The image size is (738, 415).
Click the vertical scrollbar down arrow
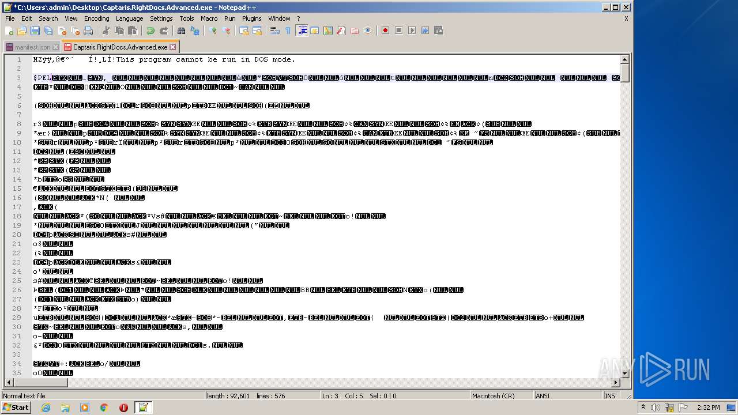[x=624, y=373]
